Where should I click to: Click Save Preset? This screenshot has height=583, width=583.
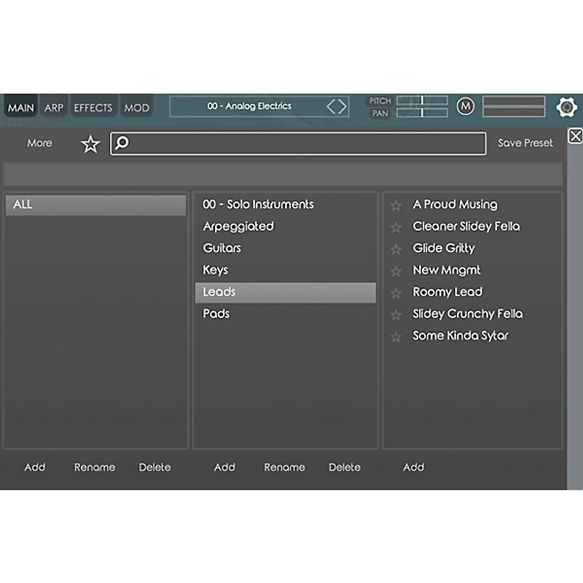pos(525,143)
